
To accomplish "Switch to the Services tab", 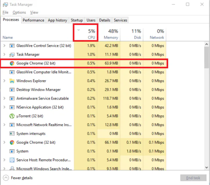I will tap(120, 20).
